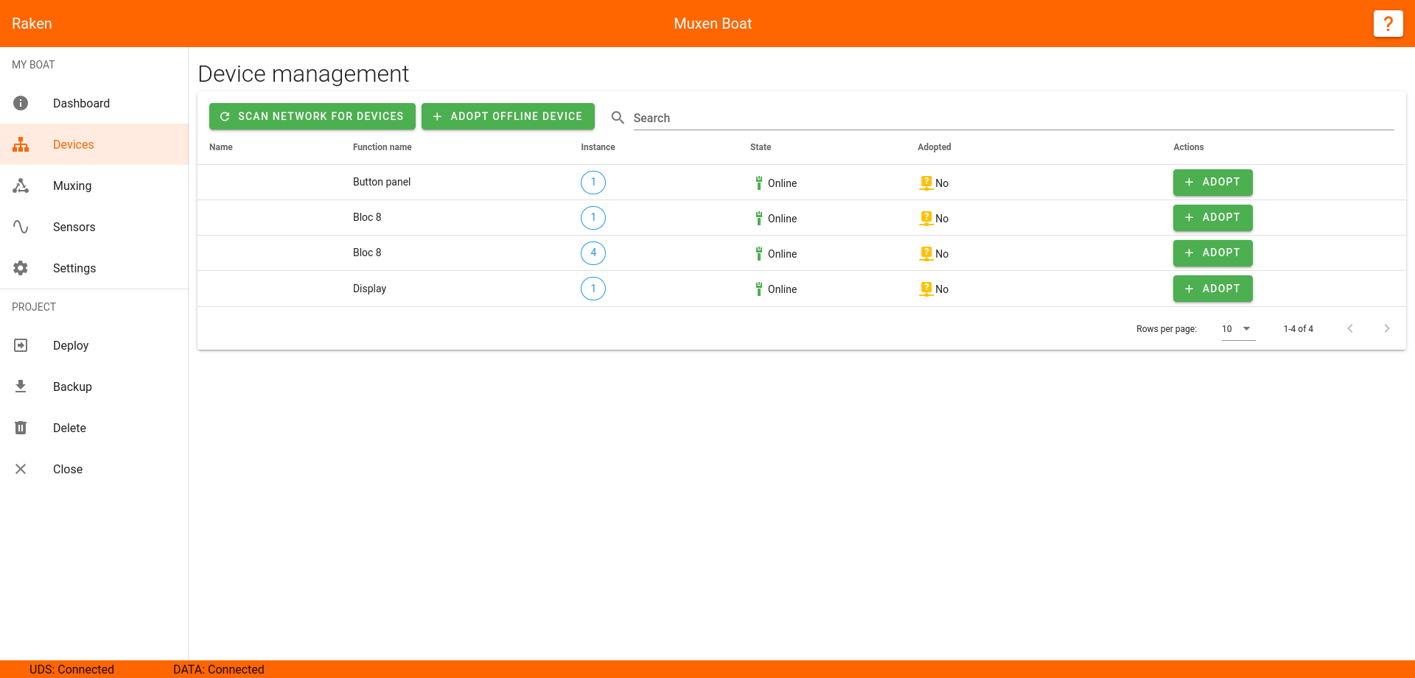Click the Deploy arrow icon
This screenshot has width=1415, height=678.
coord(21,345)
